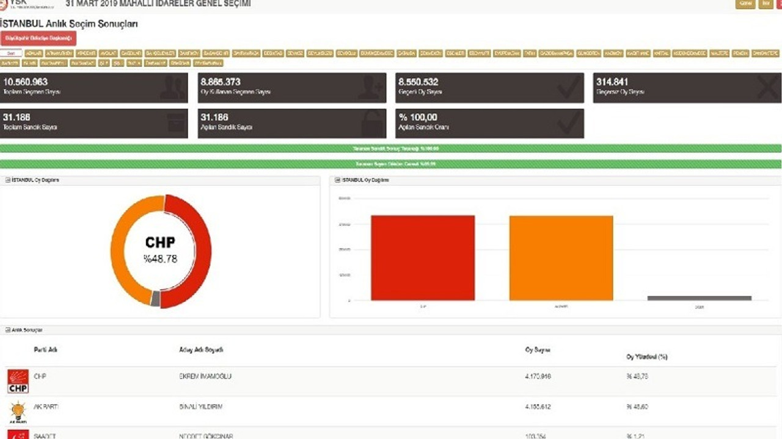782x439 pixels.
Task: Select the KÜÇÜKÇEKMECE district tab
Action: [690, 54]
